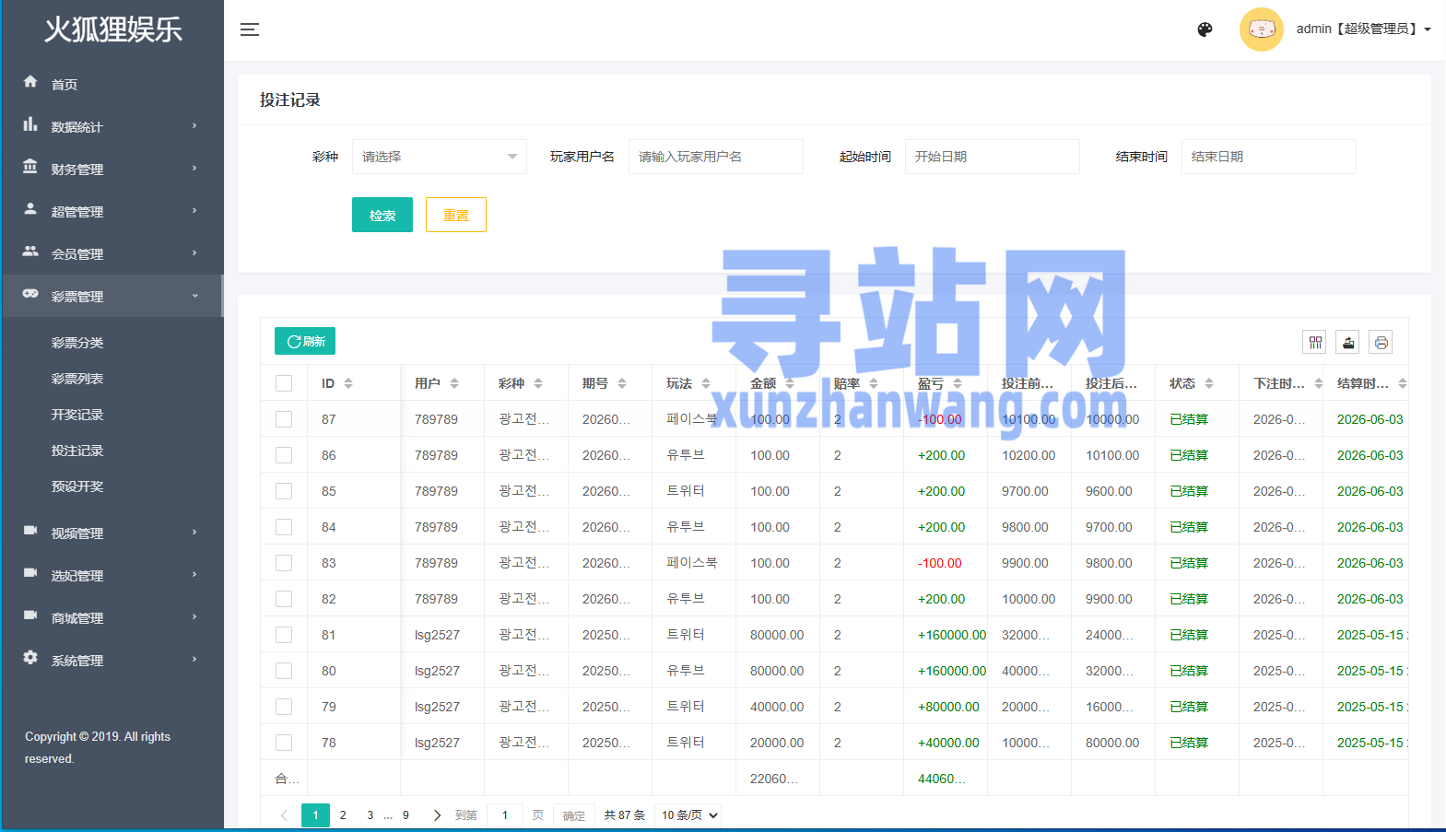This screenshot has height=832, width=1446.
Task: Check the row with ID 86
Action: pos(284,455)
